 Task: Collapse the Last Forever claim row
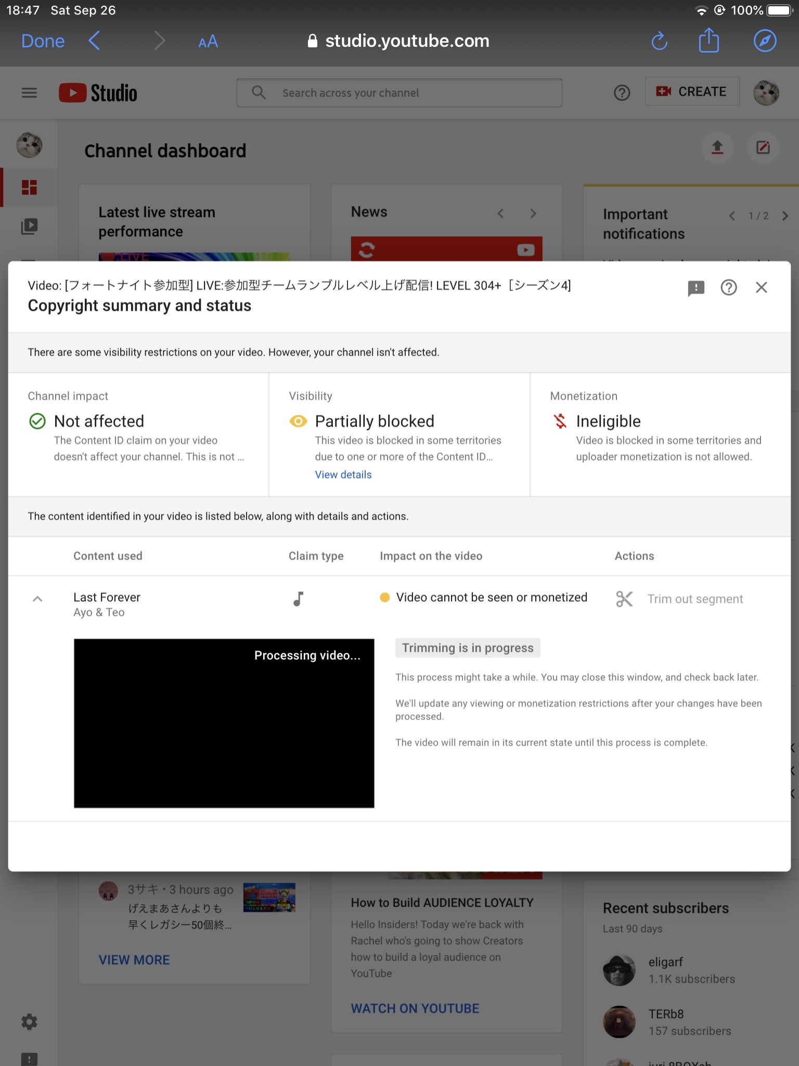click(x=37, y=599)
